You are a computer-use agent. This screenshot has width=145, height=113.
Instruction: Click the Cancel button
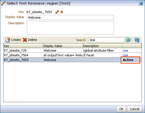pyautogui.click(x=134, y=109)
